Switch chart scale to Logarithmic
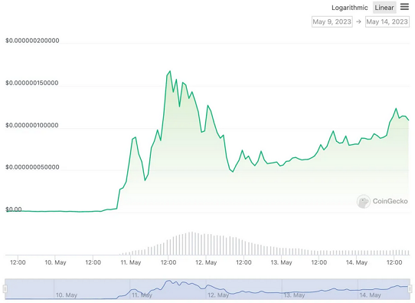 pyautogui.click(x=350, y=8)
